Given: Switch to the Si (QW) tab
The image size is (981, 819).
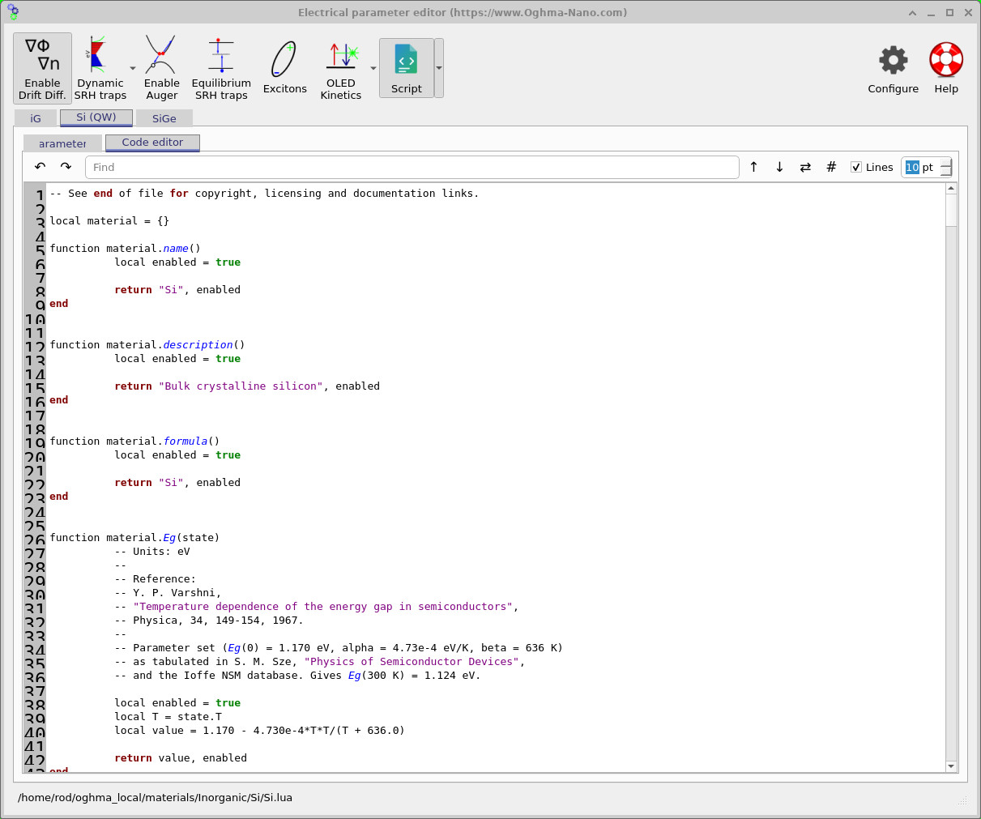Looking at the screenshot, I should (96, 117).
